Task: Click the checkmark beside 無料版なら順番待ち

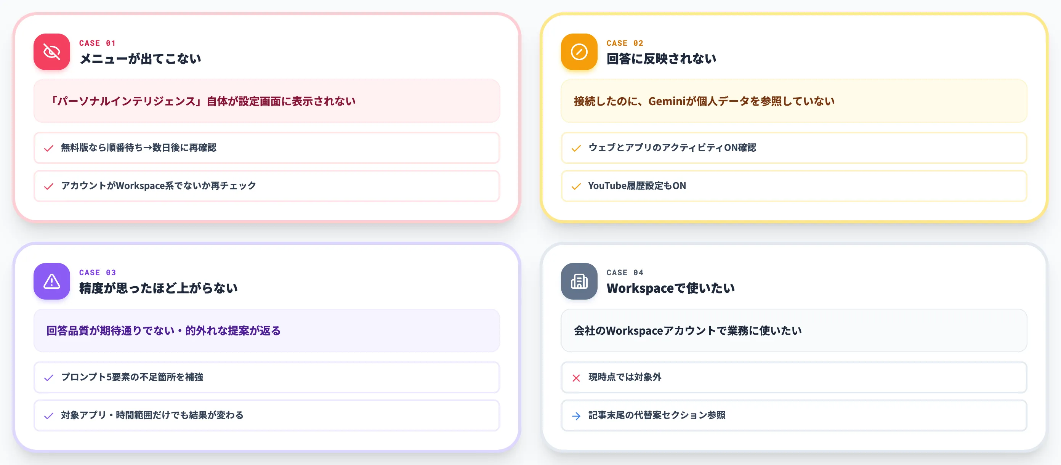Action: coord(49,148)
